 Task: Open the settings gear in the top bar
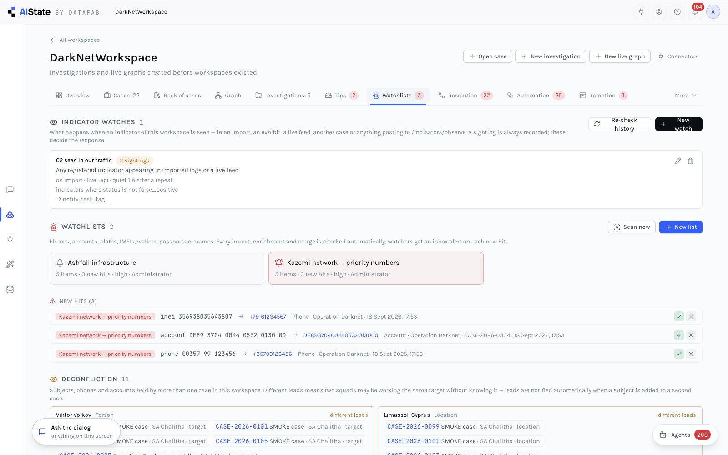(x=659, y=12)
